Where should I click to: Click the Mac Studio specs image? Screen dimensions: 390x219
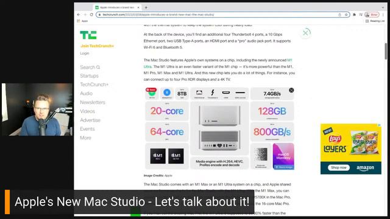point(219,128)
